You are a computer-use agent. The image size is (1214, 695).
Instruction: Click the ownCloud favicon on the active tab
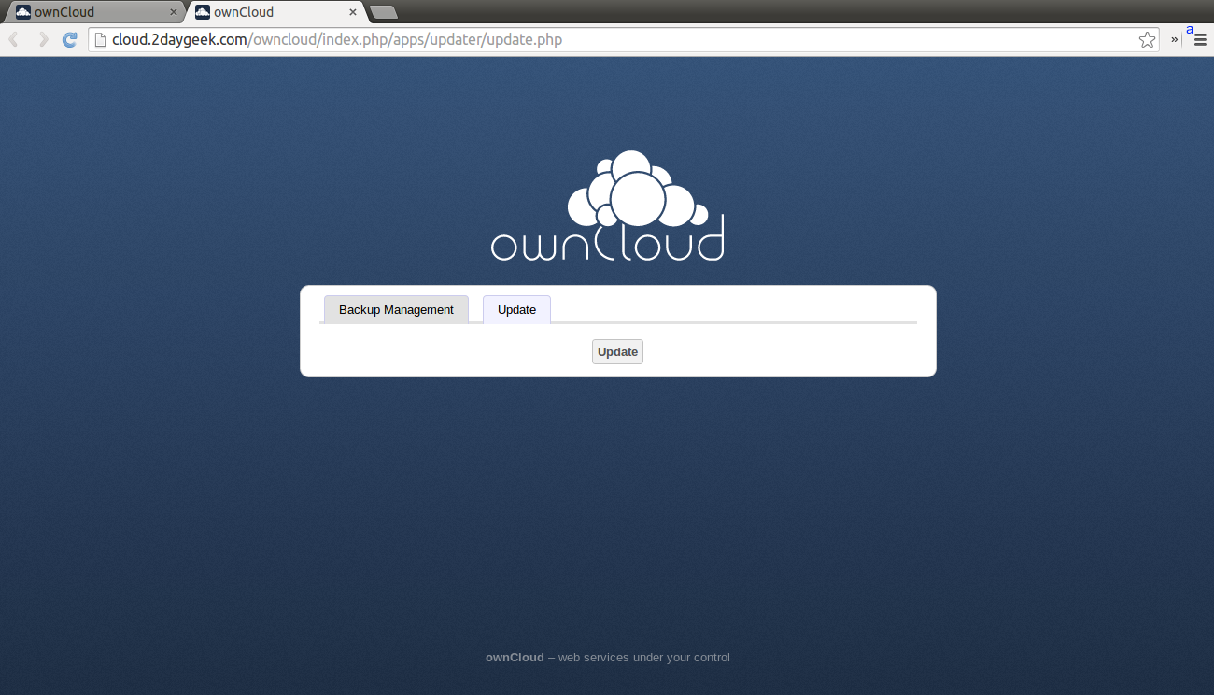(203, 12)
